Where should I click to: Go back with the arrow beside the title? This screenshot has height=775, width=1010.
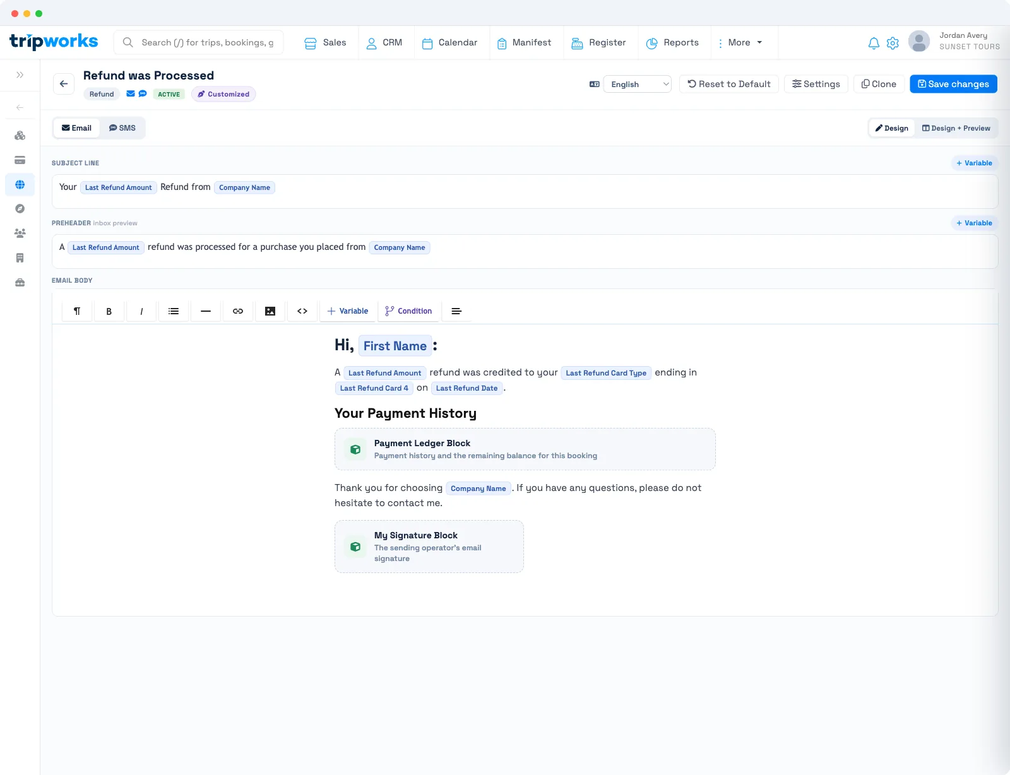click(64, 83)
